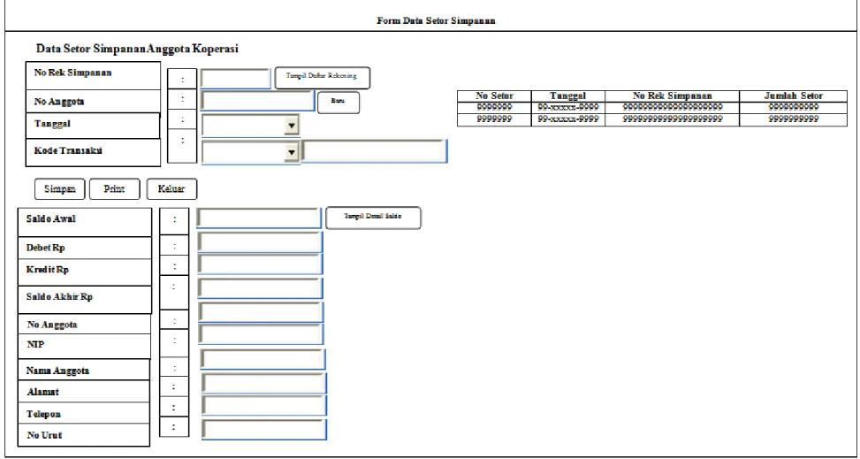Screen dimensions: 860x459
Task: Focus the Kredit Rp input field
Action: 260,264
